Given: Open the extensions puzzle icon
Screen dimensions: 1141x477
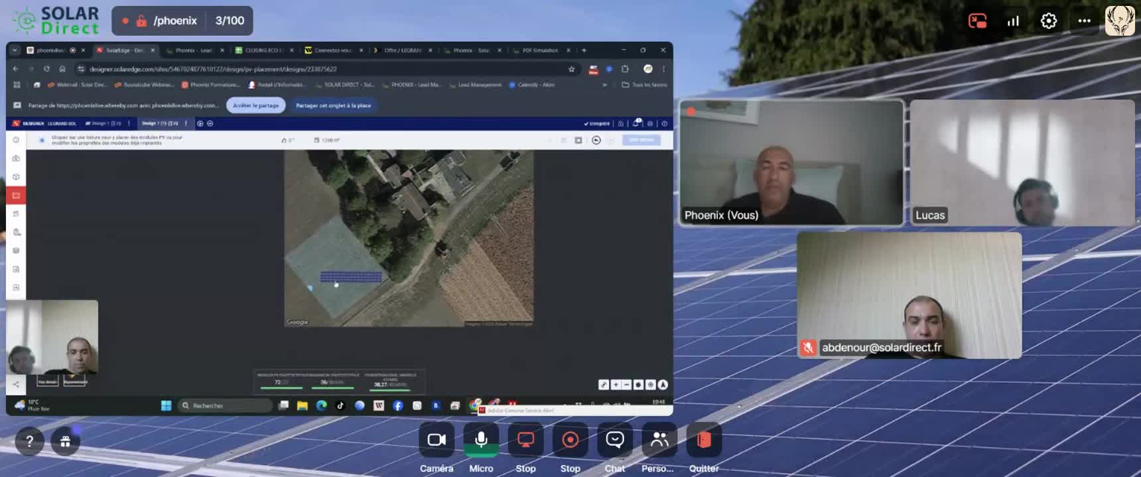Looking at the screenshot, I should 625,69.
